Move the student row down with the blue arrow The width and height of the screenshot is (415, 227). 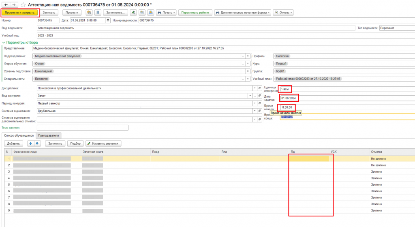(37, 143)
